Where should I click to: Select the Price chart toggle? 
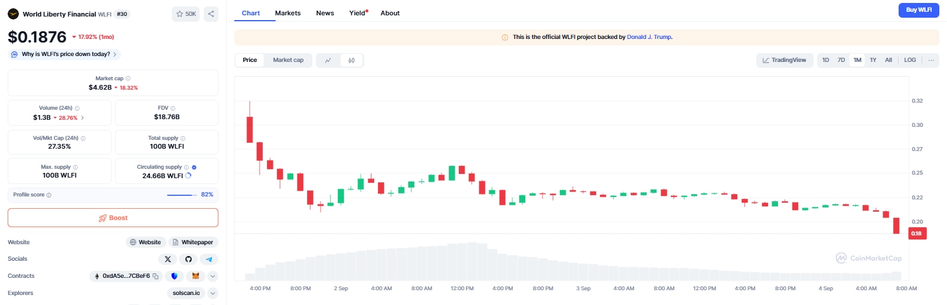point(250,60)
